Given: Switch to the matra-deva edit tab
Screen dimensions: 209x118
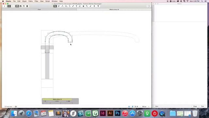Looking at the screenshot, I should (x=114, y=10).
